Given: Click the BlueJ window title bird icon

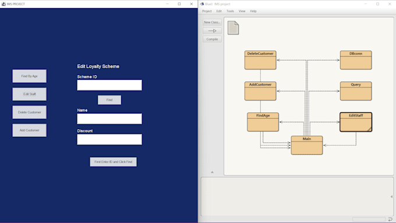Looking at the screenshot, I should [202, 4].
